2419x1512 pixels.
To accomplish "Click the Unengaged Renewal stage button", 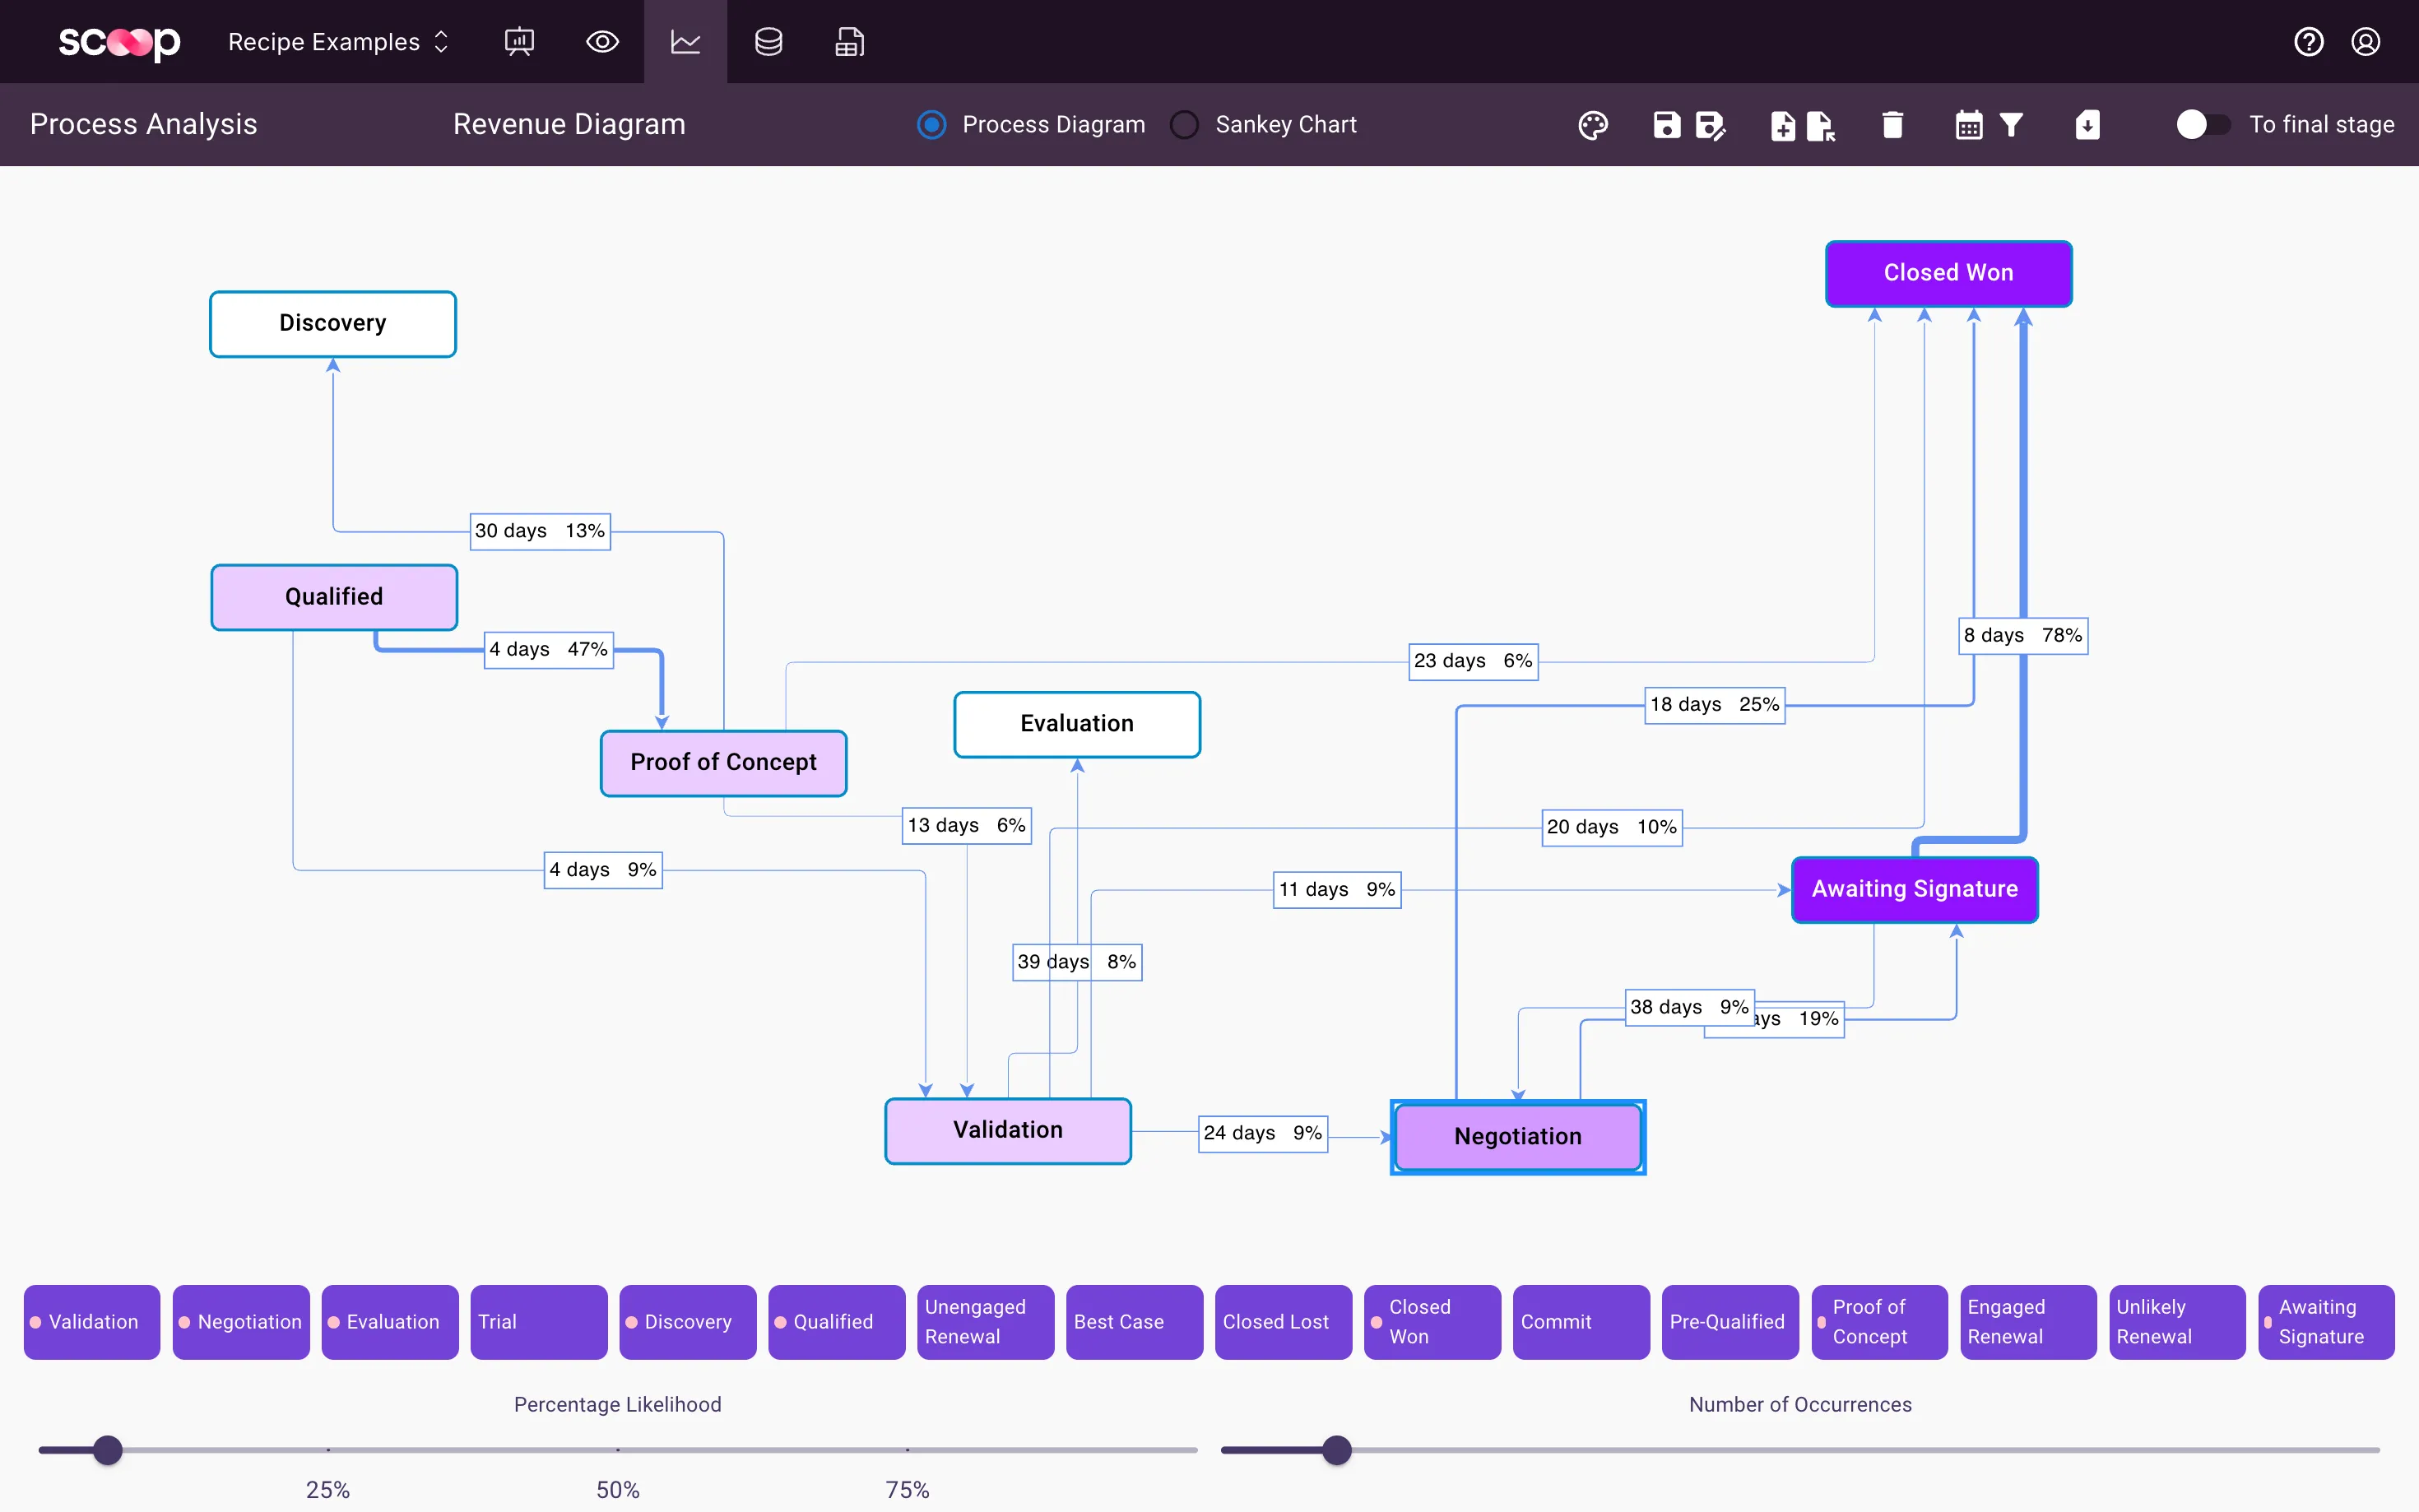I will click(985, 1322).
